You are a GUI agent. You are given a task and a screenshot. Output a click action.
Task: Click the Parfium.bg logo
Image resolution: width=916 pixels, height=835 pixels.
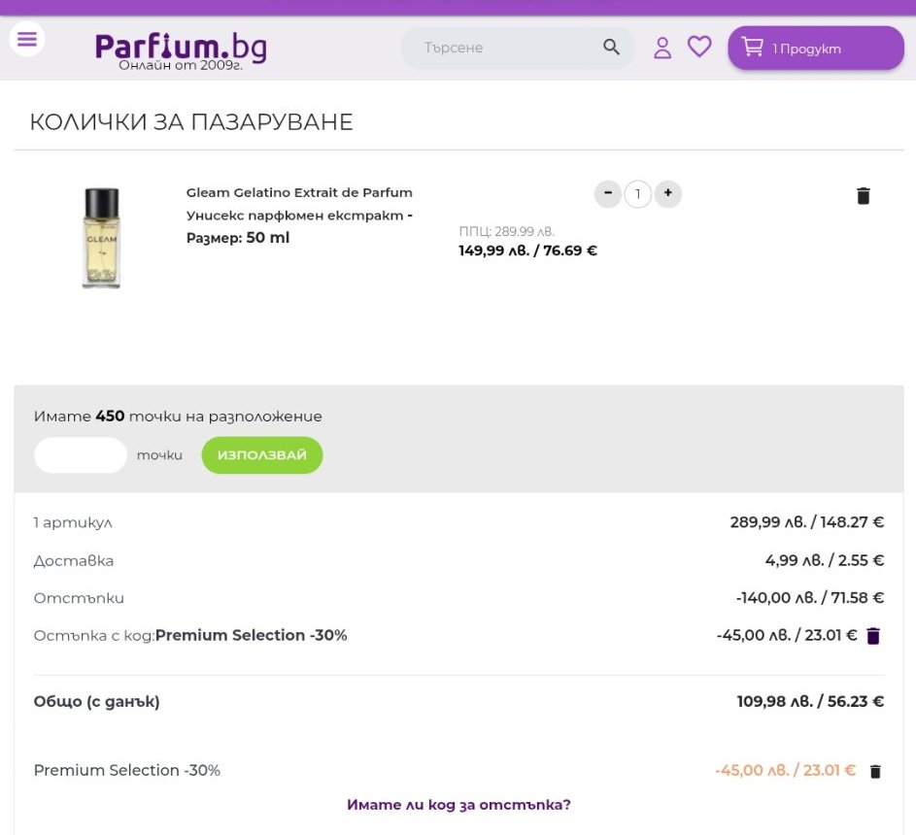pos(181,49)
